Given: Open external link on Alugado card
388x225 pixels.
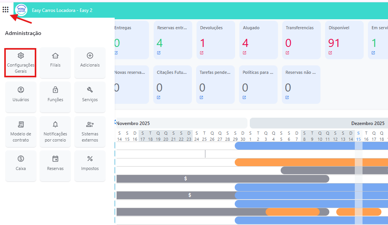Looking at the screenshot, I should point(244,53).
